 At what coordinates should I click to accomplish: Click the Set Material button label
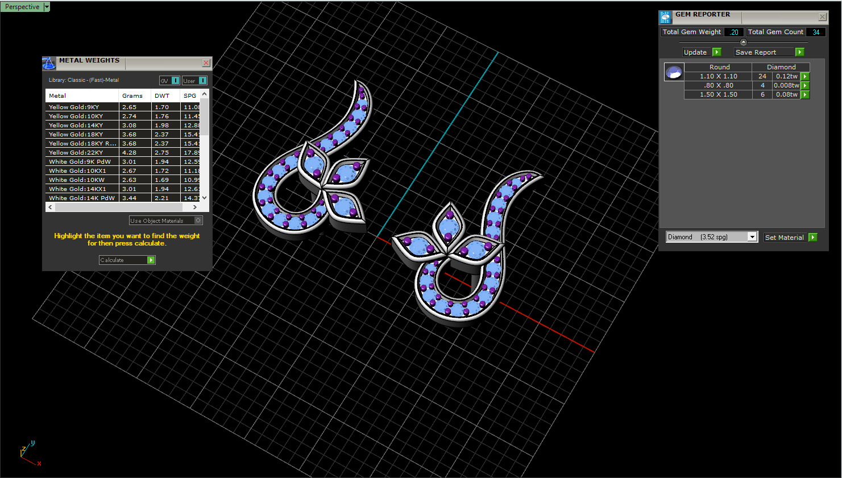(785, 237)
